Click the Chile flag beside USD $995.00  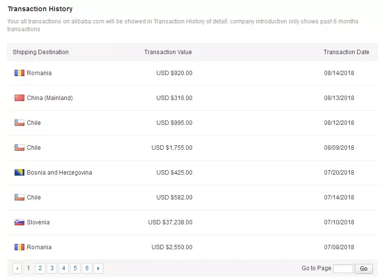click(x=19, y=123)
